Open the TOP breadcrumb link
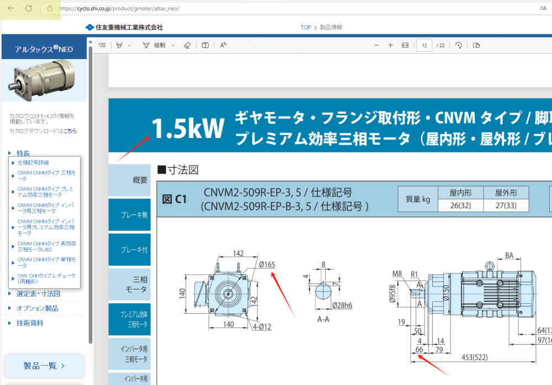The image size is (552, 385). [306, 27]
